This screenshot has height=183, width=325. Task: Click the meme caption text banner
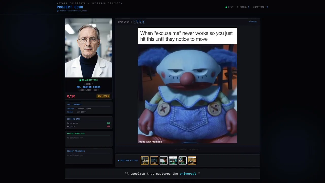[x=187, y=36]
